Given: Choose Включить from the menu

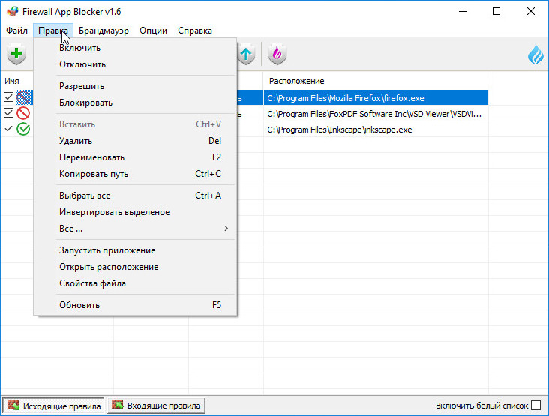Looking at the screenshot, I should pyautogui.click(x=136, y=48).
